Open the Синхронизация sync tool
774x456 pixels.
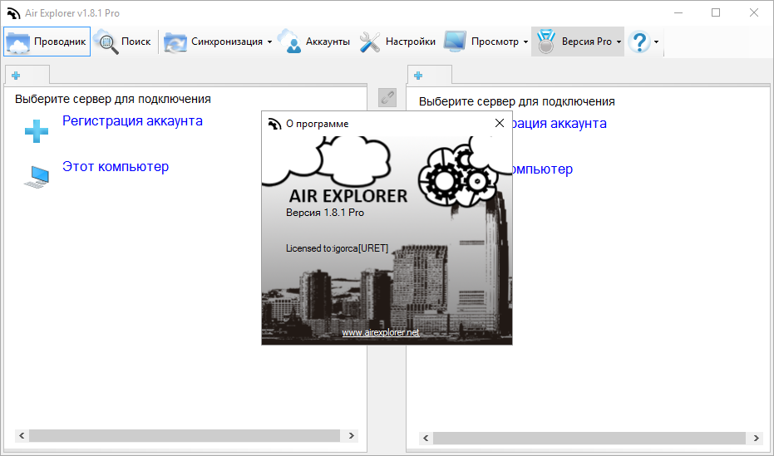tap(213, 42)
